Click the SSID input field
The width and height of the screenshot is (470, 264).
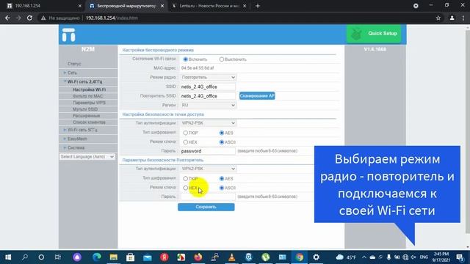pyautogui.click(x=208, y=87)
